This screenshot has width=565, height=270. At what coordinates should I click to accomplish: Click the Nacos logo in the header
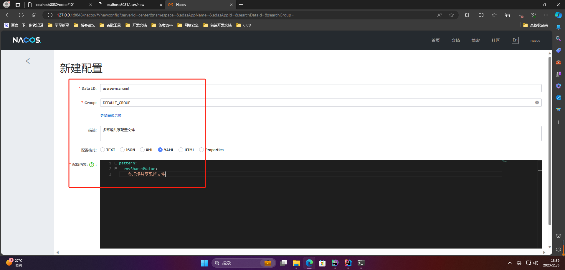[27, 40]
